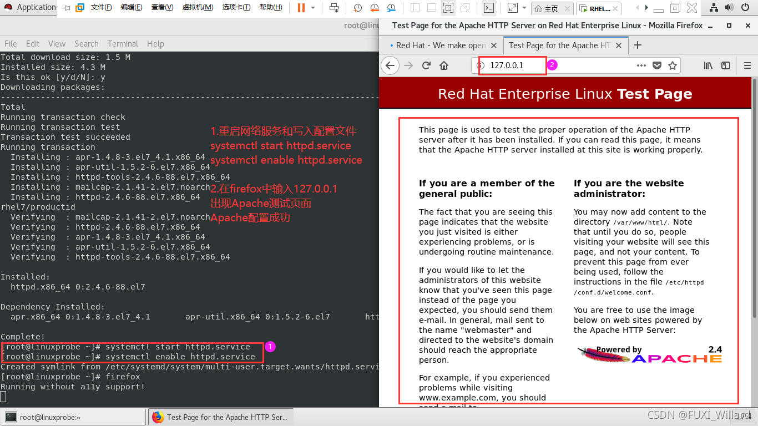Open terminal Edit menu

[x=33, y=44]
